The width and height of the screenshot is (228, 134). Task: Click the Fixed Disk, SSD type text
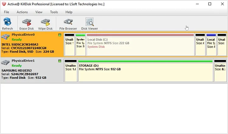click(x=22, y=52)
